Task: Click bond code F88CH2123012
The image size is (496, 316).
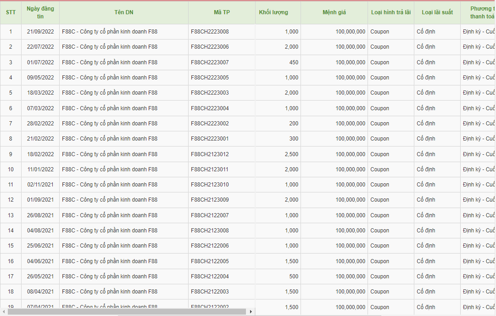Action: pyautogui.click(x=210, y=154)
